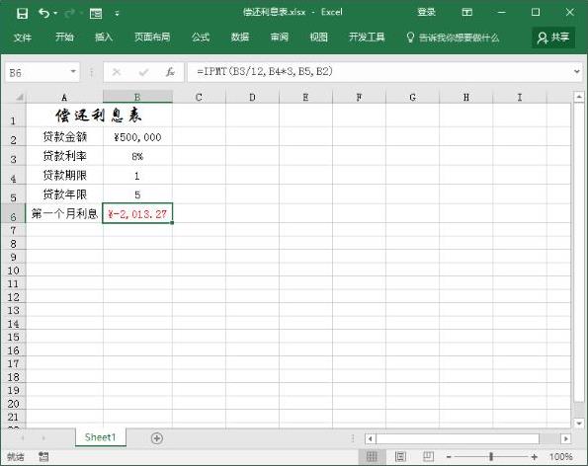Click horizontal scrollbar right arrow
588x466 pixels.
[566, 438]
